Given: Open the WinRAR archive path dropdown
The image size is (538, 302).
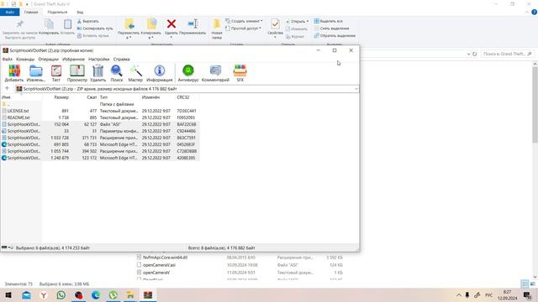Looking at the screenshot, I should [x=356, y=89].
